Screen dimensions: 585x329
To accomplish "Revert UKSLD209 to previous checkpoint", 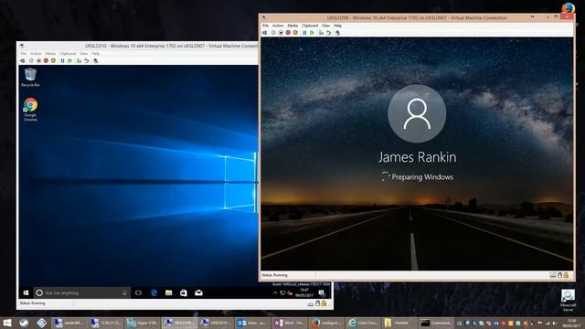I will coord(328,33).
